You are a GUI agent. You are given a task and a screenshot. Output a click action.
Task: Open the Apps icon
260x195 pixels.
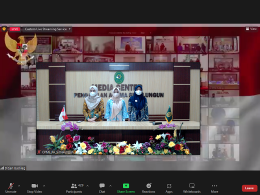[x=169, y=186]
